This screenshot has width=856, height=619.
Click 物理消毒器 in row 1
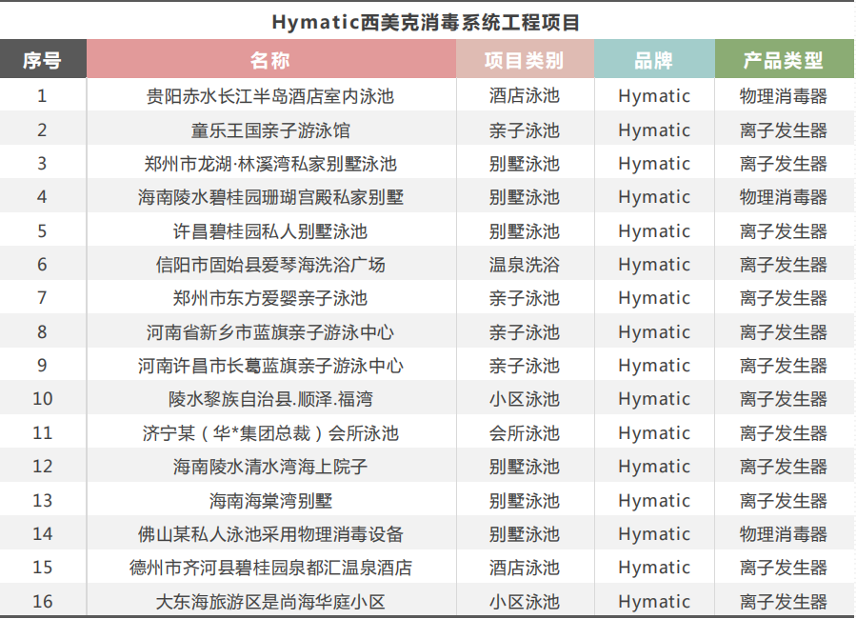coord(784,96)
